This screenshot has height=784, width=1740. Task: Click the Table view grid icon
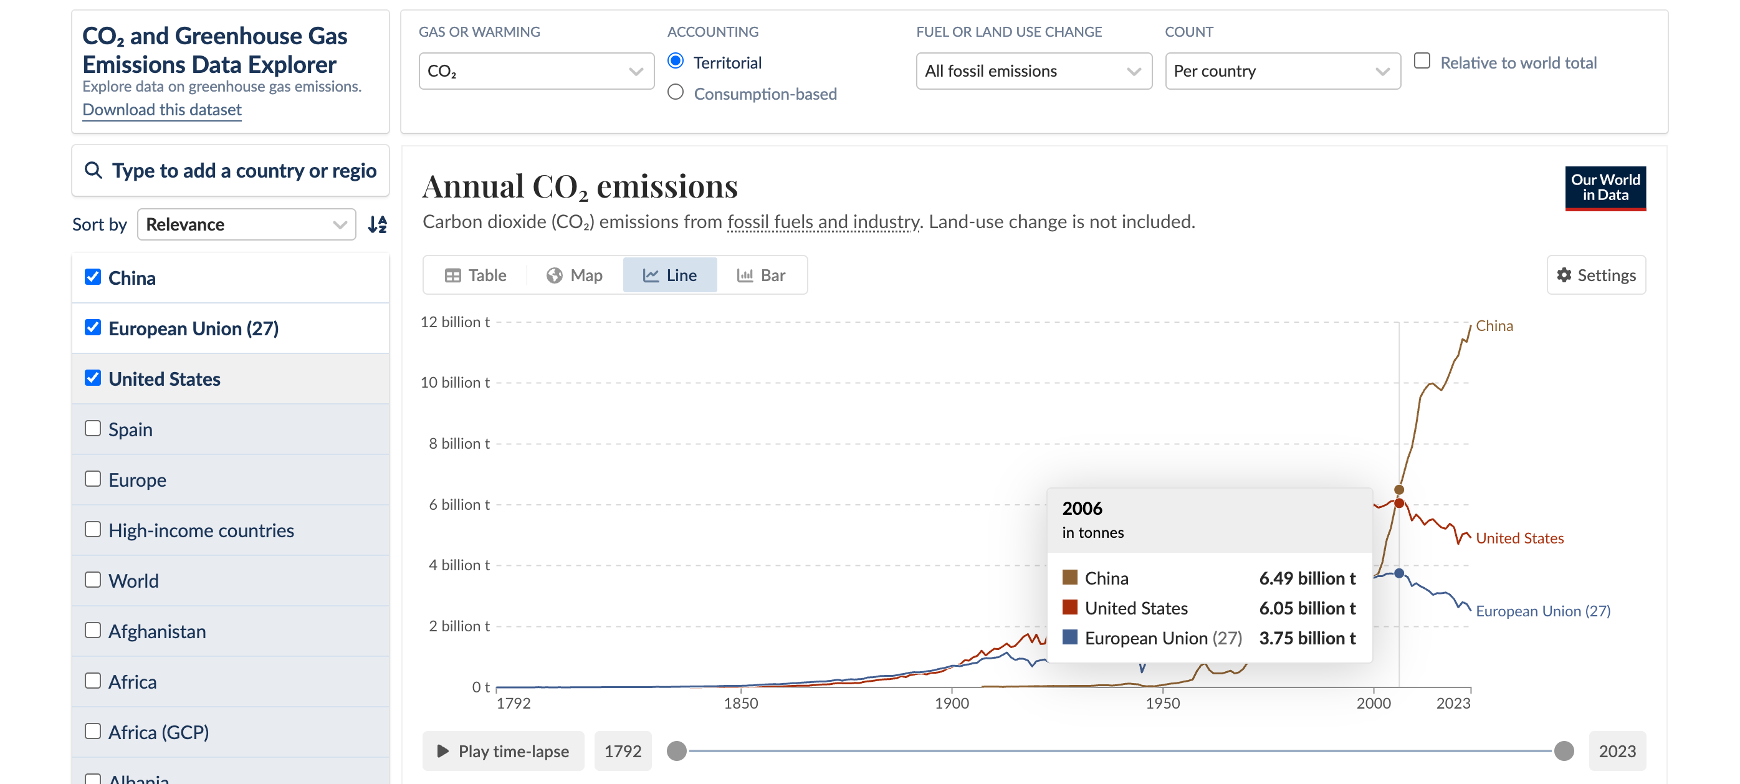[x=452, y=275]
